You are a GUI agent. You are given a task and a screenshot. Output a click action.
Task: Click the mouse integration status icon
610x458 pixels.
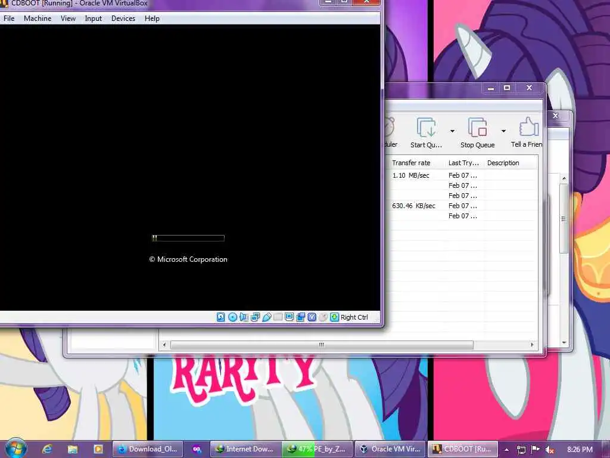pos(323,317)
